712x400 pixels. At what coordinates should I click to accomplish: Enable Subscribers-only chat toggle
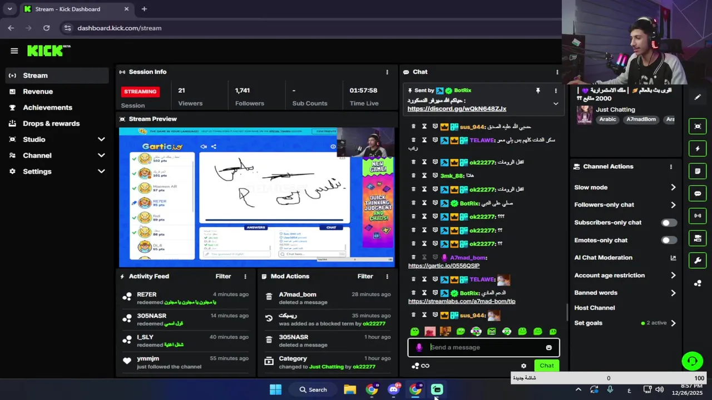[x=669, y=223]
